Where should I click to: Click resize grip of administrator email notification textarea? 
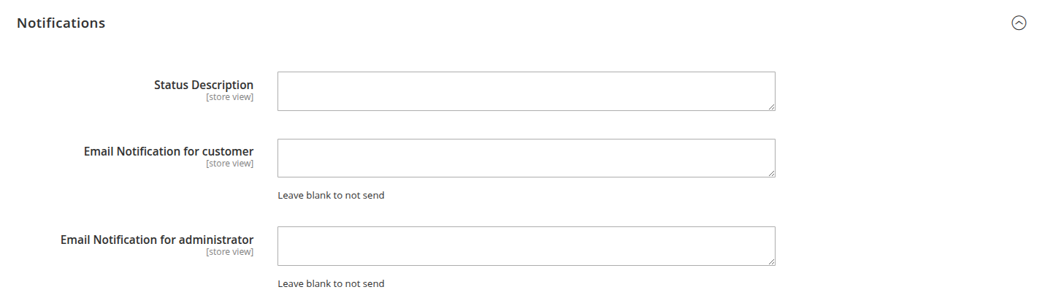coord(771,261)
